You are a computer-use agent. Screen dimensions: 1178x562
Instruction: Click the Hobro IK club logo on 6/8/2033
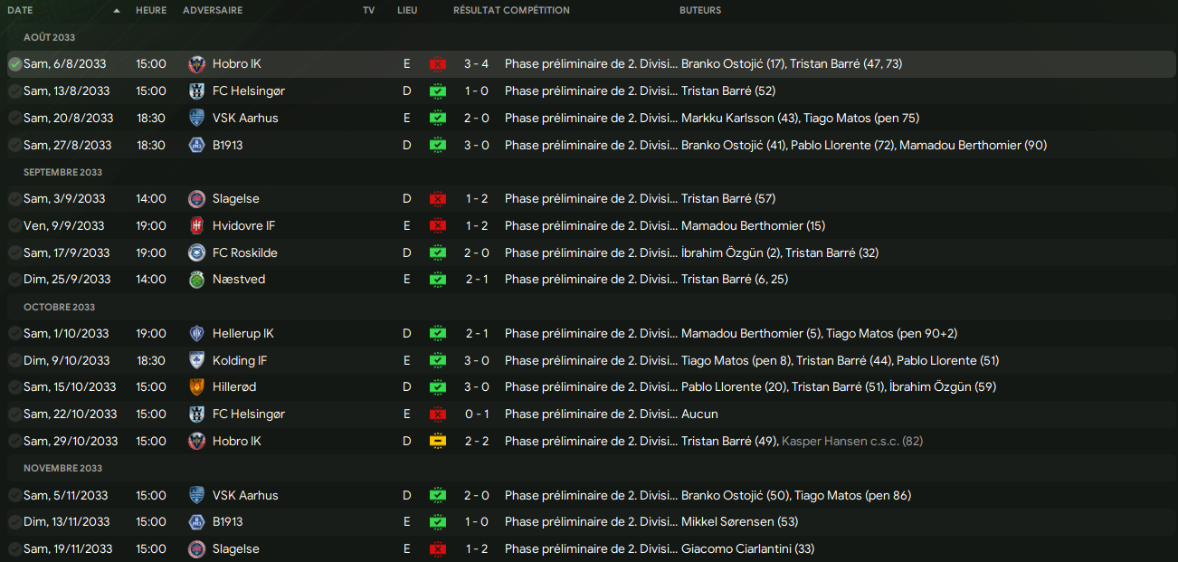pos(196,64)
